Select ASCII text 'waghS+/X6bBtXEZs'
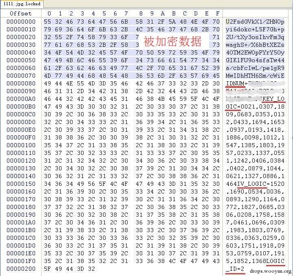The image size is (293, 276). click(x=255, y=45)
